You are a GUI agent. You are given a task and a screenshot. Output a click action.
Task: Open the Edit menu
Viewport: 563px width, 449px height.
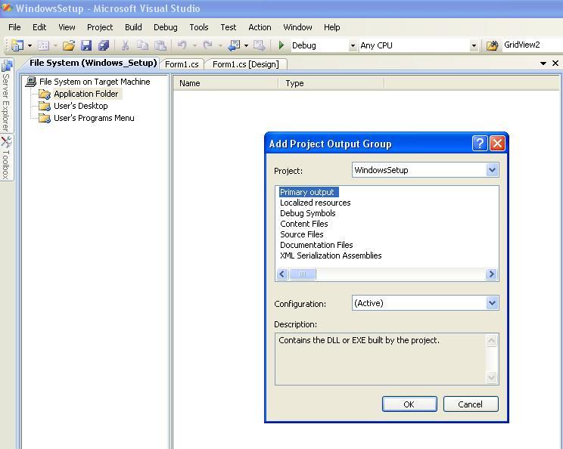pyautogui.click(x=39, y=27)
